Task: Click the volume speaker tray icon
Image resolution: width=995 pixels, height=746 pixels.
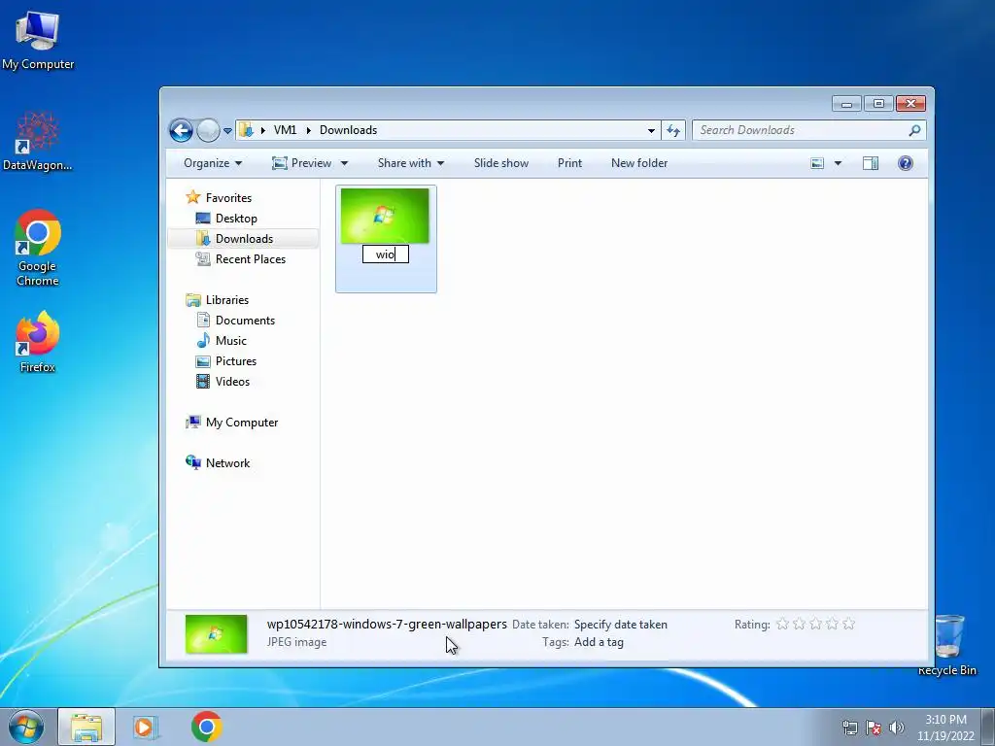Action: [897, 728]
